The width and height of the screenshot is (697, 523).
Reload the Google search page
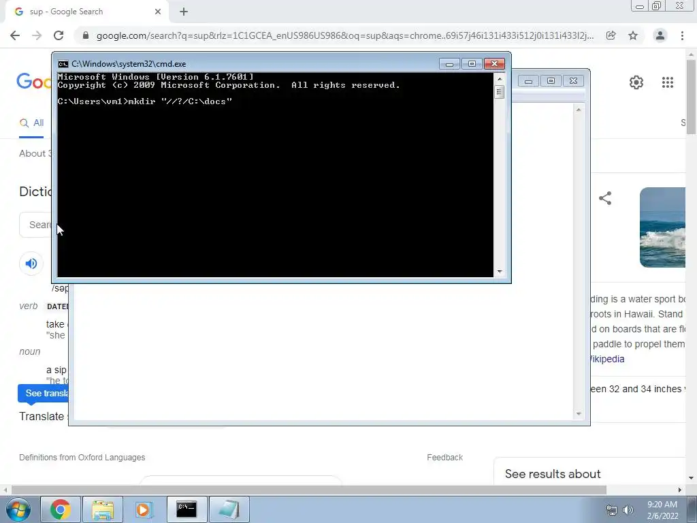pos(59,35)
